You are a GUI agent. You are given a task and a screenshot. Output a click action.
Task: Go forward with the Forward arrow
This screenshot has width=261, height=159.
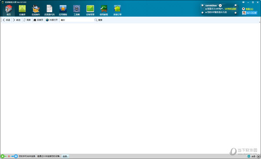(17, 20)
